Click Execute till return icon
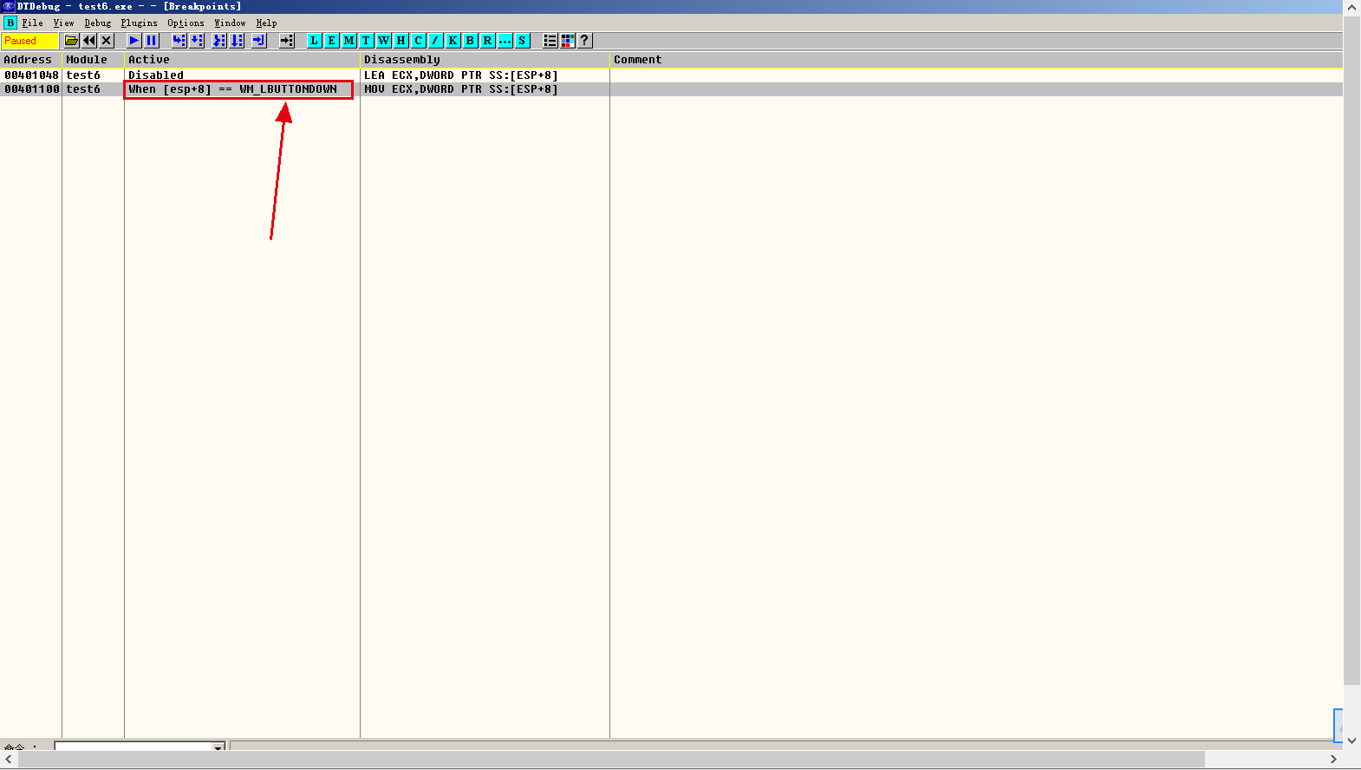Screen dimensions: 1361x770 (259, 41)
